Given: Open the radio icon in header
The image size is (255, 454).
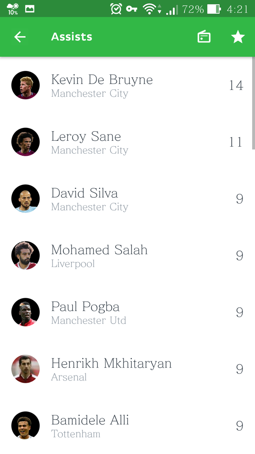Looking at the screenshot, I should point(204,37).
